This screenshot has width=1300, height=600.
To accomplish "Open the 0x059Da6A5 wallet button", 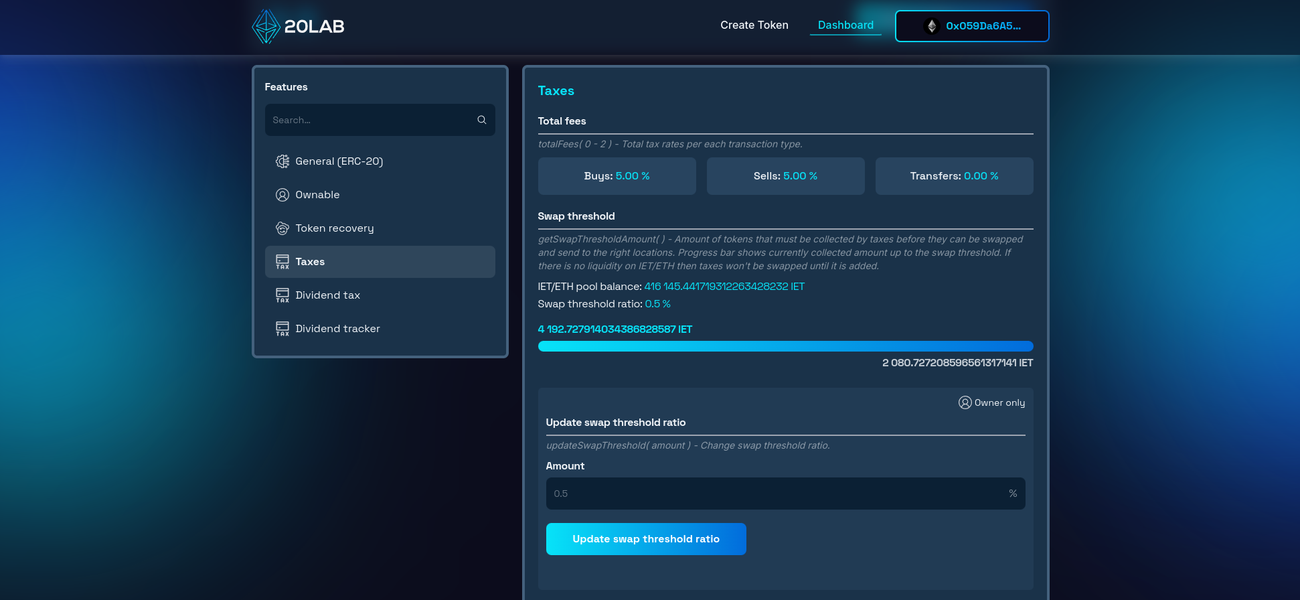I will [972, 26].
